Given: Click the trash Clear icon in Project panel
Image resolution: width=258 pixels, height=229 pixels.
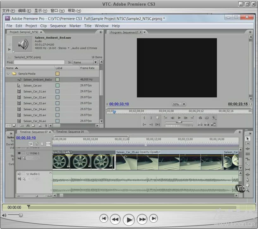Looking at the screenshot, I should [46, 126].
